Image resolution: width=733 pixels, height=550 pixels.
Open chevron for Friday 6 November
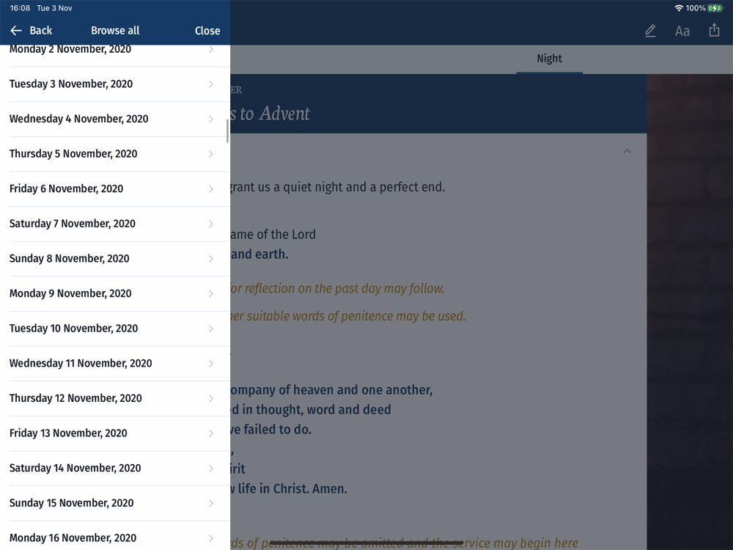point(211,189)
